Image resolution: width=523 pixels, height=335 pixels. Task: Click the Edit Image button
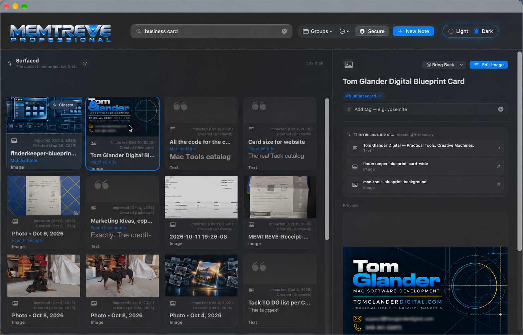click(x=489, y=65)
